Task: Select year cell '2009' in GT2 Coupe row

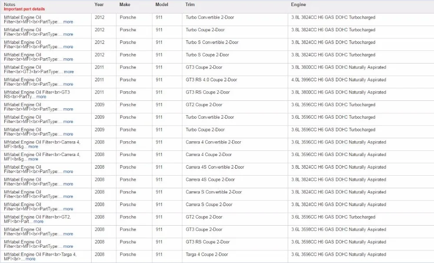Action: pos(100,104)
